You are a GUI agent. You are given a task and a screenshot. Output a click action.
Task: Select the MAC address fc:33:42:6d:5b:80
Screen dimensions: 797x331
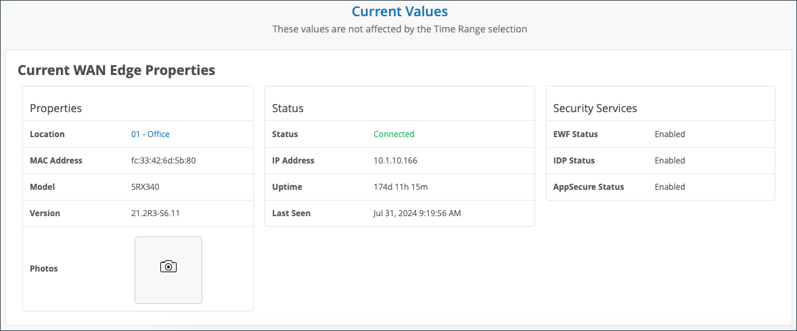point(163,161)
